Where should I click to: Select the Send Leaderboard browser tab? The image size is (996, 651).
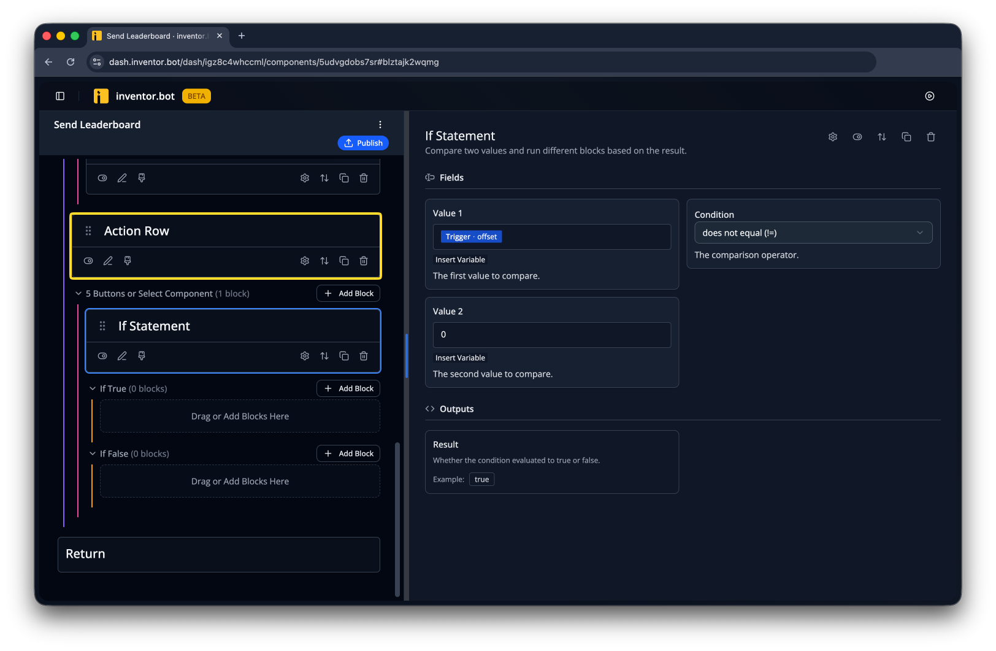[x=158, y=36]
